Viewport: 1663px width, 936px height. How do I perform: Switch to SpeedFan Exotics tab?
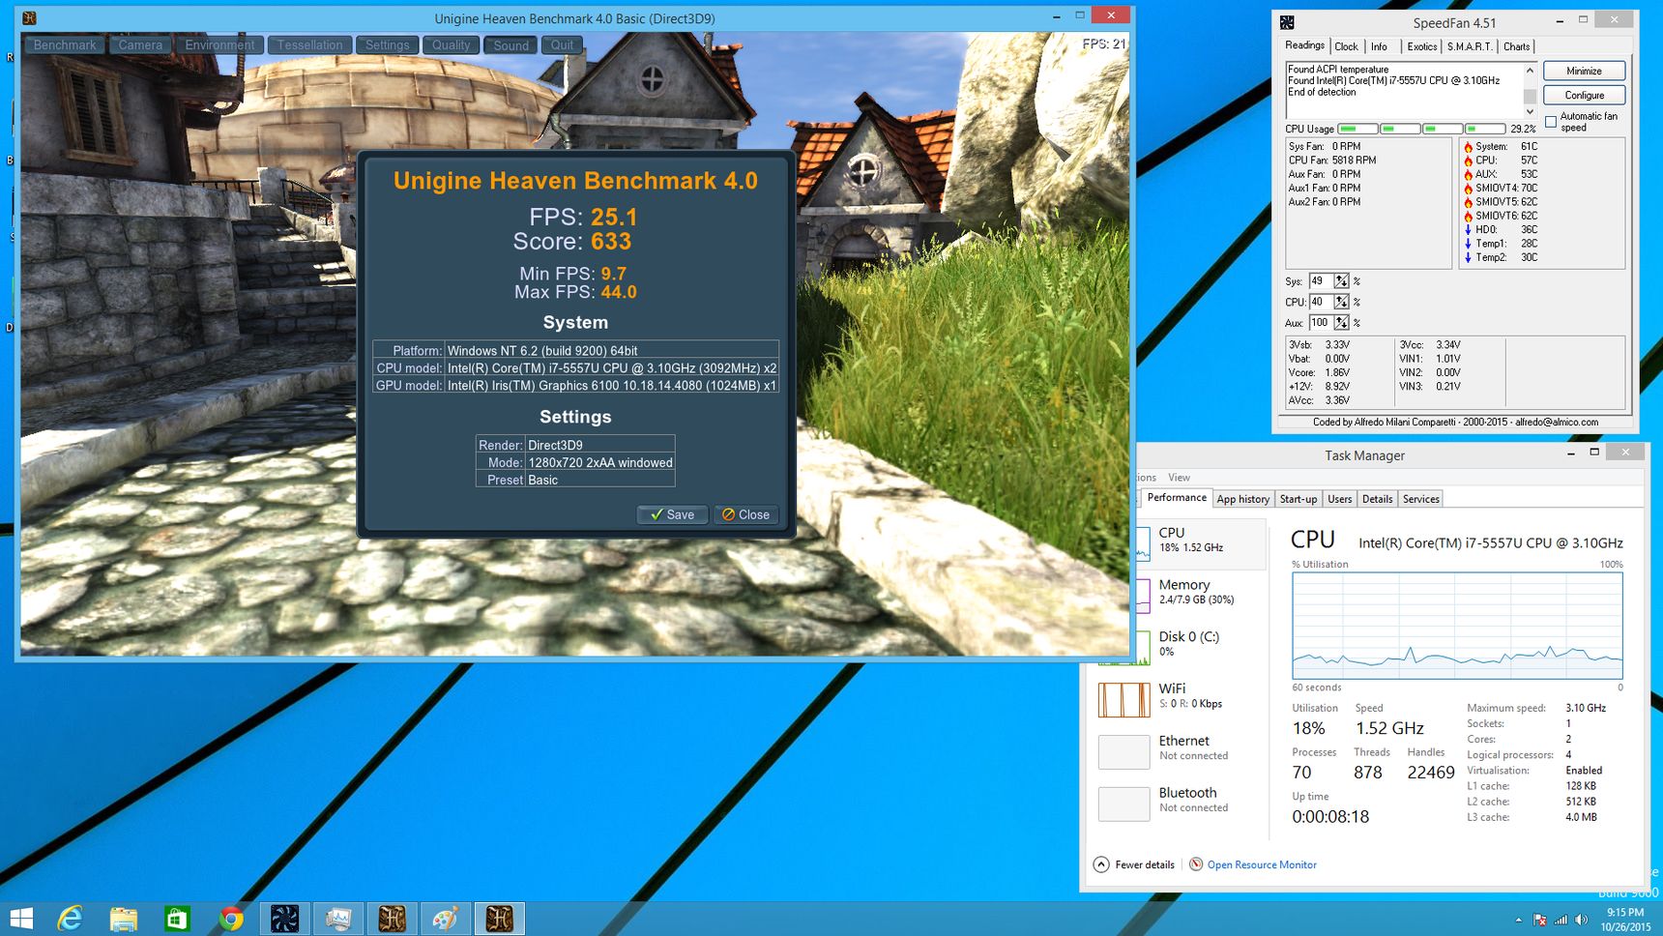point(1421,46)
